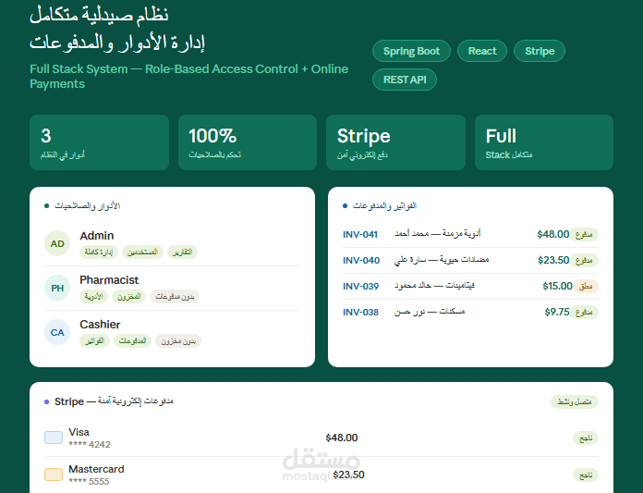Click the Admin role name
The width and height of the screenshot is (643, 493).
(97, 236)
